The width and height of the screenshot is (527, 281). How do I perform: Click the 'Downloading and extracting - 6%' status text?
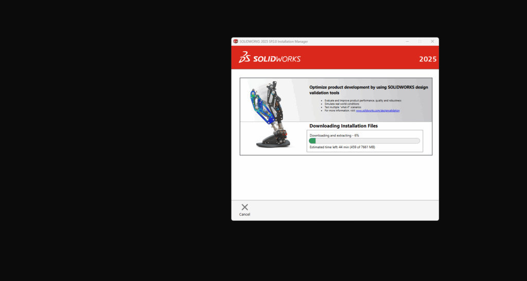[334, 135]
